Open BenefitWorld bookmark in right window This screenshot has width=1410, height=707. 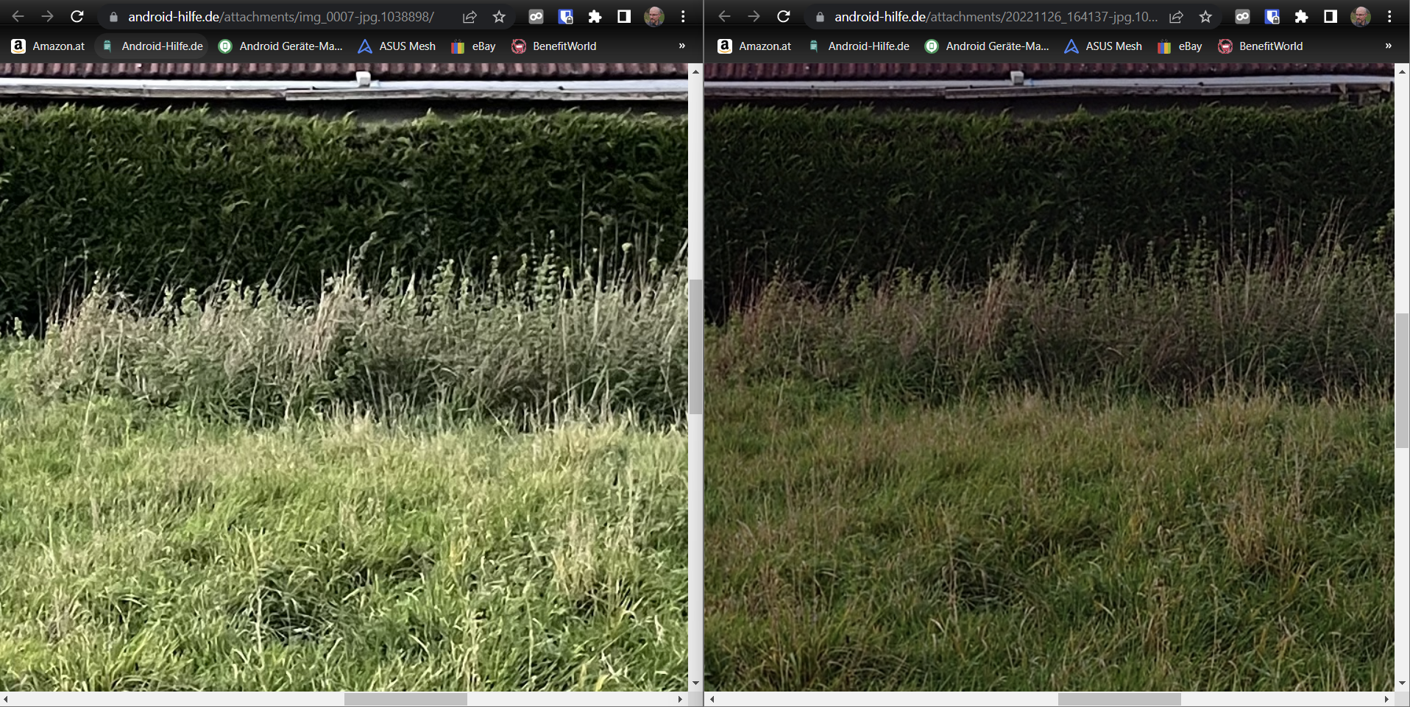pos(1261,46)
